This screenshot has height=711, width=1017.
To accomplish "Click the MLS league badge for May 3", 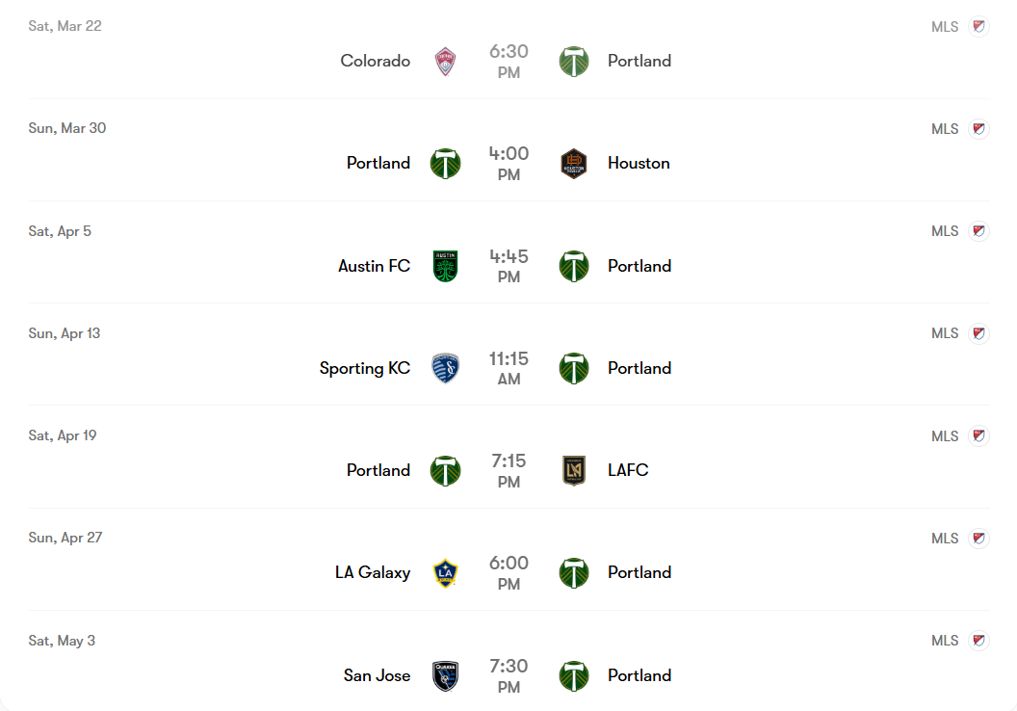I will coord(978,641).
